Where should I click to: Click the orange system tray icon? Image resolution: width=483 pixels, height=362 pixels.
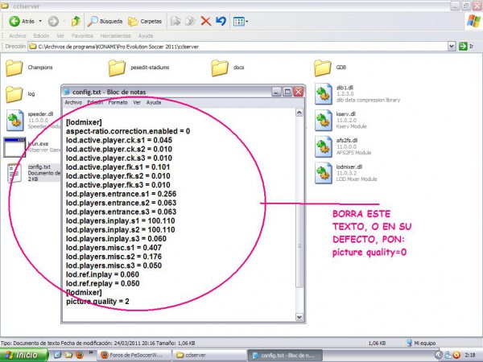(x=456, y=356)
